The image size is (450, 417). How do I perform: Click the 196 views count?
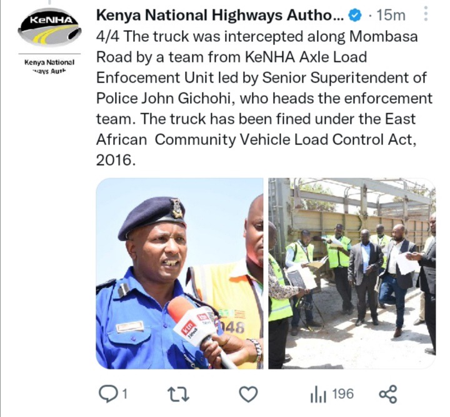click(343, 394)
